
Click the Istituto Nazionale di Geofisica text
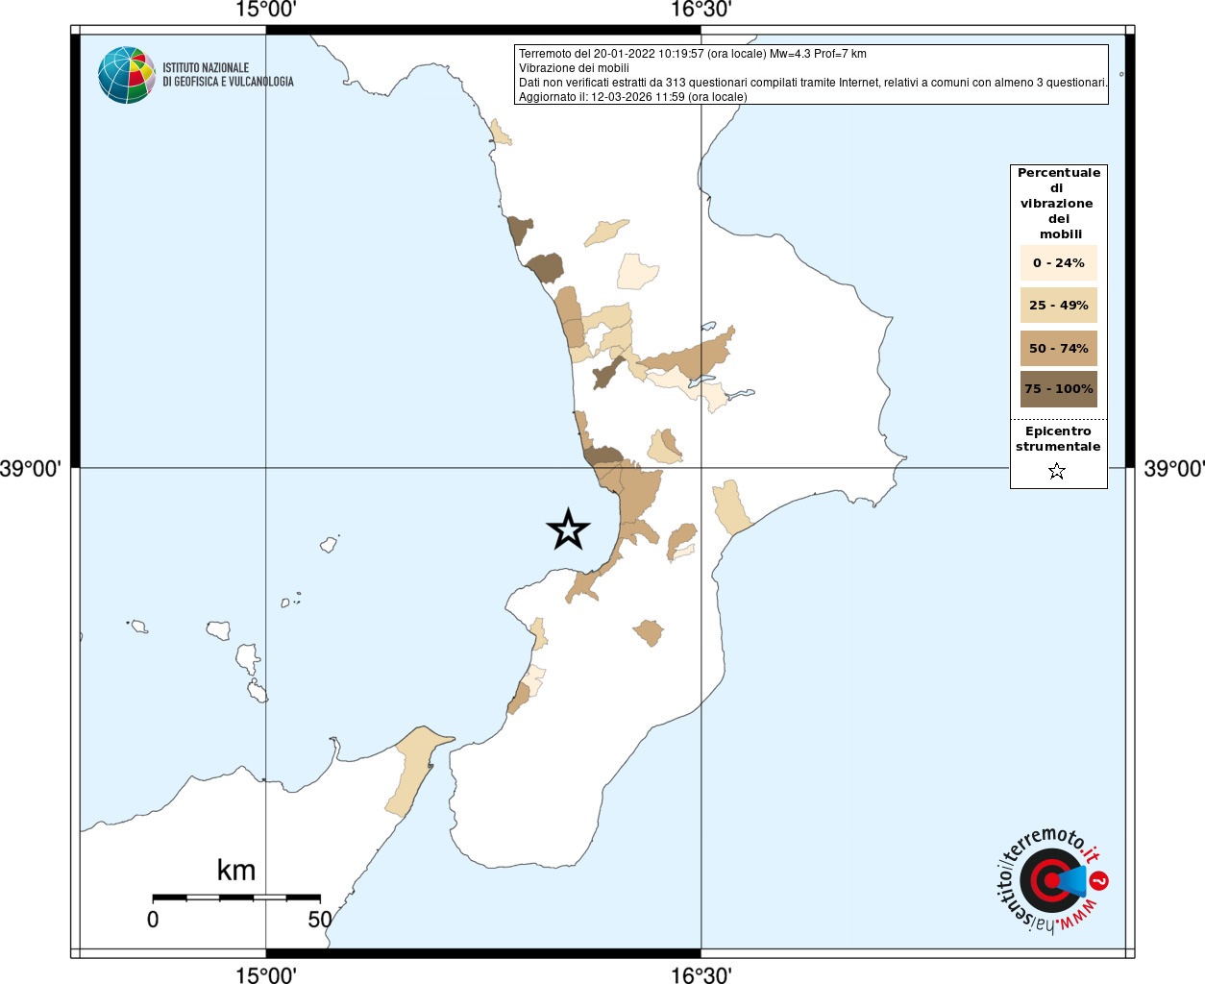point(228,75)
